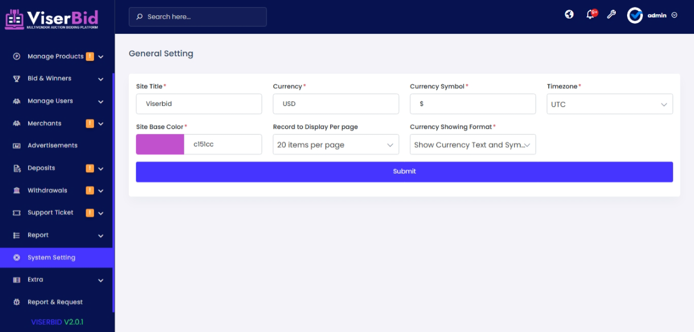Click the Report list icon

[x=17, y=235]
